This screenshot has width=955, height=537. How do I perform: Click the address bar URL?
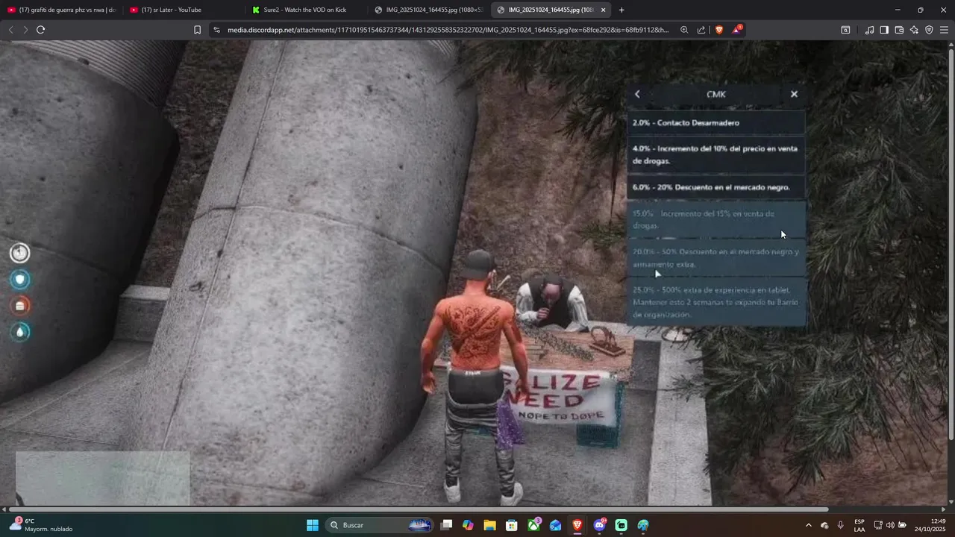[x=448, y=30]
